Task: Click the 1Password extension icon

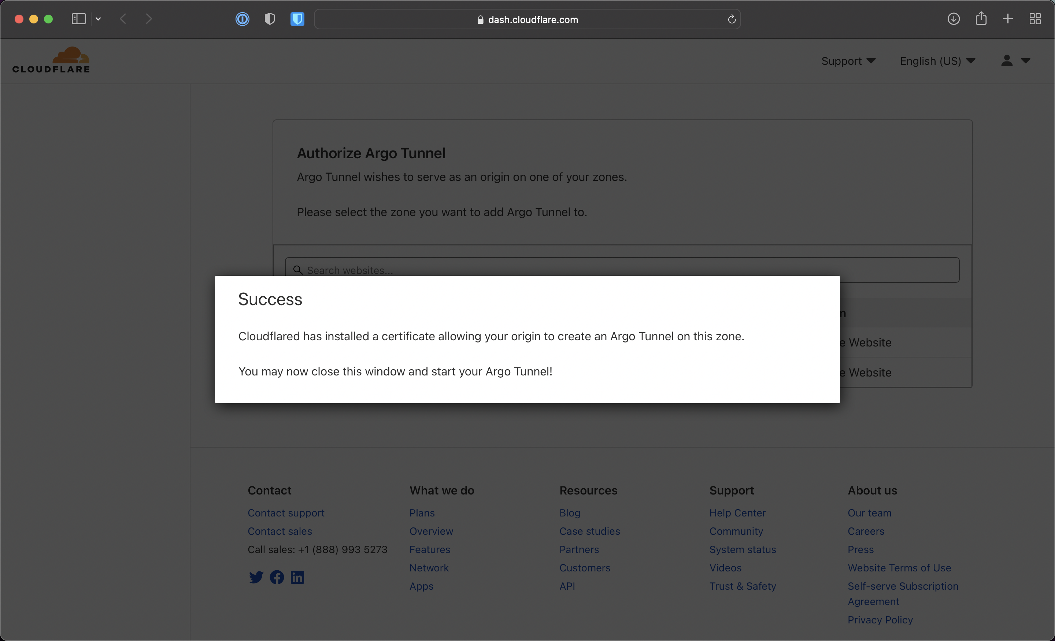Action: coord(243,19)
